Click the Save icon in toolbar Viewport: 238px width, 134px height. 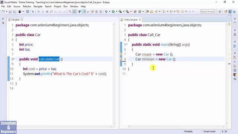(x=10, y=12)
